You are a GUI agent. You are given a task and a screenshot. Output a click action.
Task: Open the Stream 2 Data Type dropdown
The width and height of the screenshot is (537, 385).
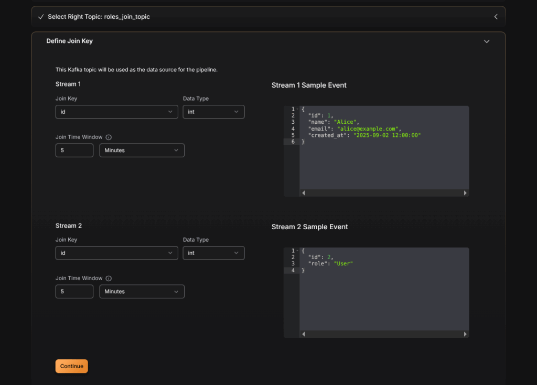213,253
